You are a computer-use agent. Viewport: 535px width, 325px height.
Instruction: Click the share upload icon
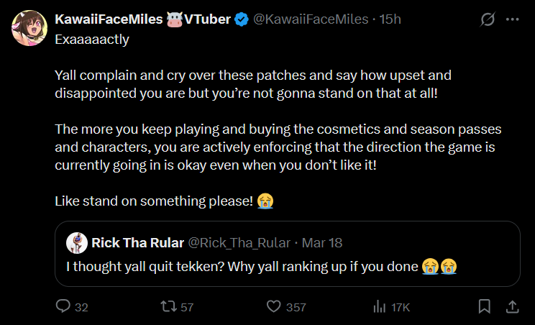tap(513, 306)
